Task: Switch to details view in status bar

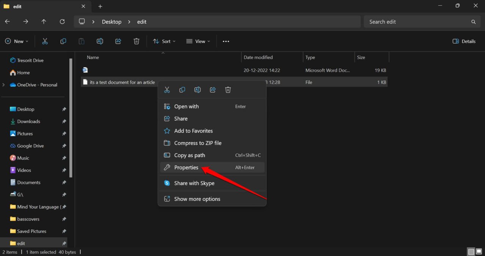Action: 471,251
